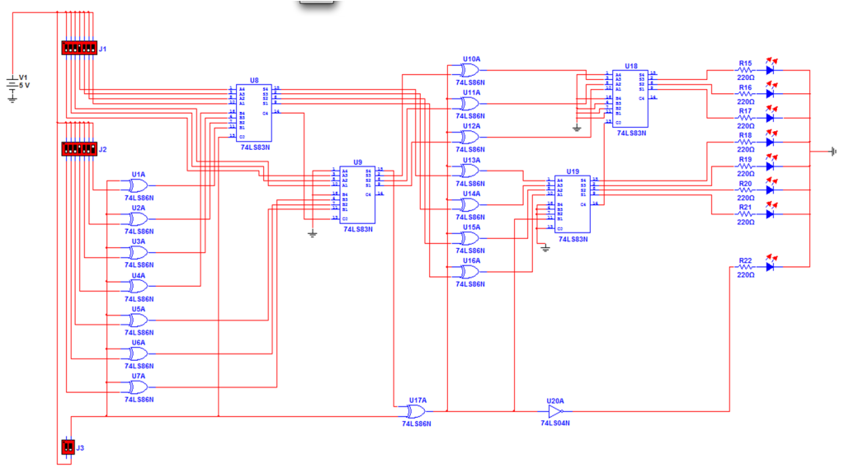Select the U7A XOR gate symbol
This screenshot has width=844, height=473.
(x=137, y=387)
